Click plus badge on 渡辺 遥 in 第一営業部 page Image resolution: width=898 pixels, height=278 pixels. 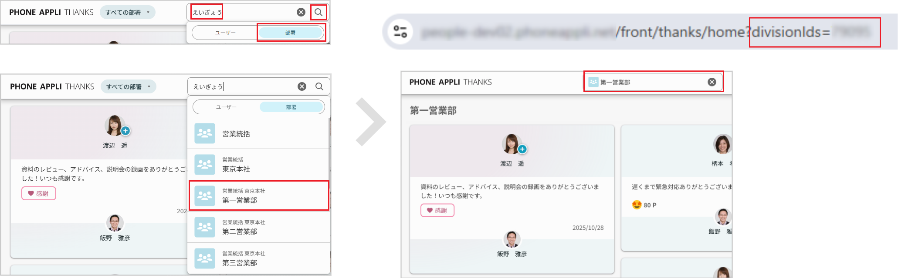(522, 149)
